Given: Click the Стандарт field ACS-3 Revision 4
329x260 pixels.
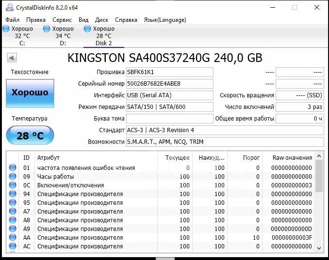Looking at the screenshot, I should (x=225, y=130).
